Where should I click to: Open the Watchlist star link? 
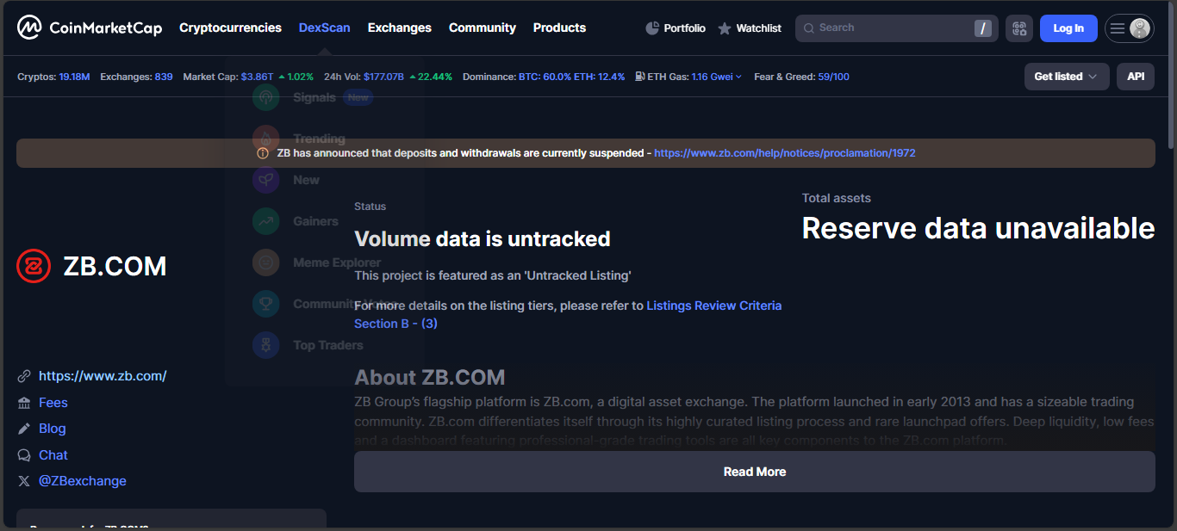tap(750, 28)
